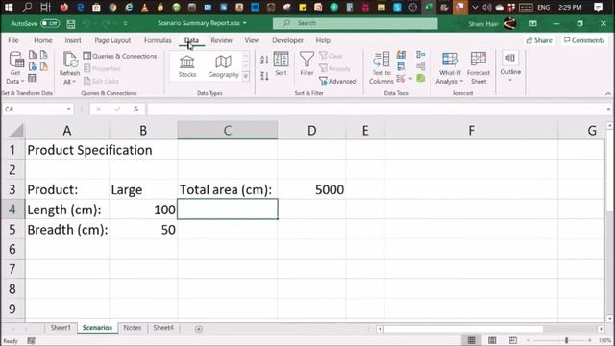Switch to the Sheet1 tab
Viewport: 615px width, 346px height.
61,328
